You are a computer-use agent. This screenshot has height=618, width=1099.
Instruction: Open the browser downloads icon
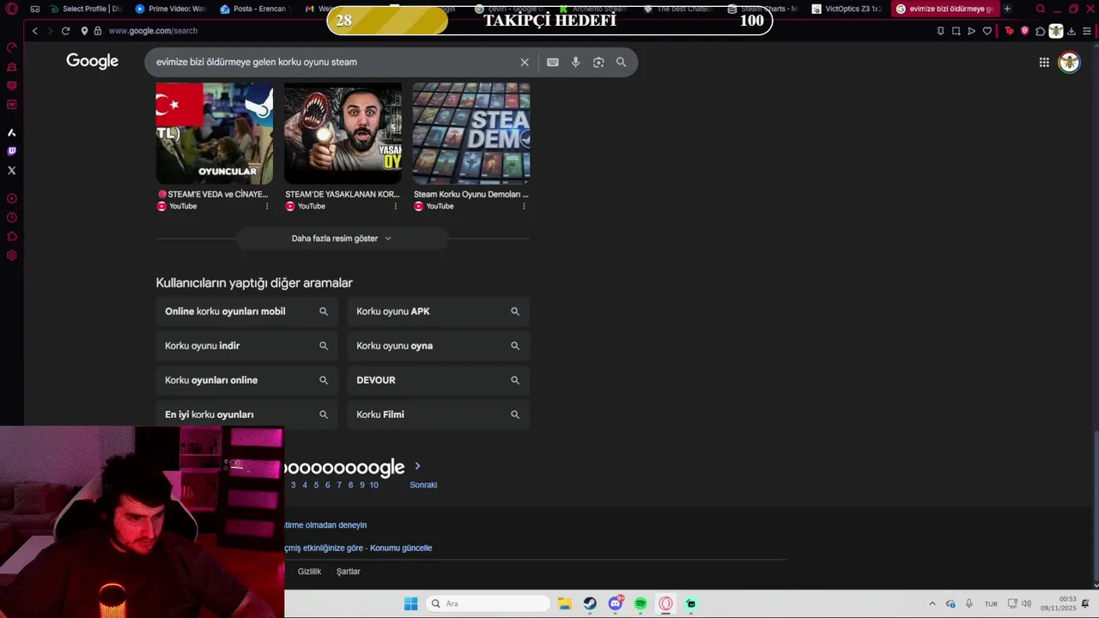pyautogui.click(x=1072, y=31)
